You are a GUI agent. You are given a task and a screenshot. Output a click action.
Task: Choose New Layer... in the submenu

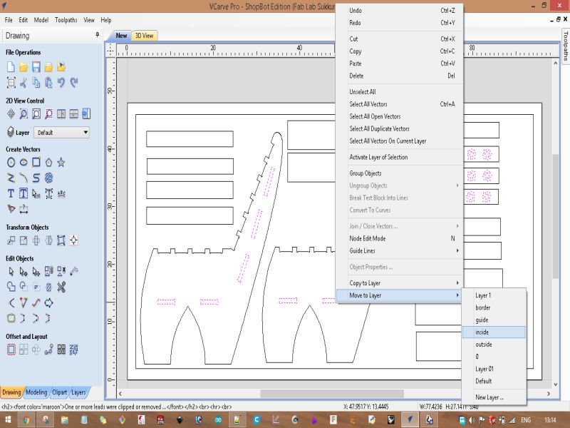coord(494,397)
